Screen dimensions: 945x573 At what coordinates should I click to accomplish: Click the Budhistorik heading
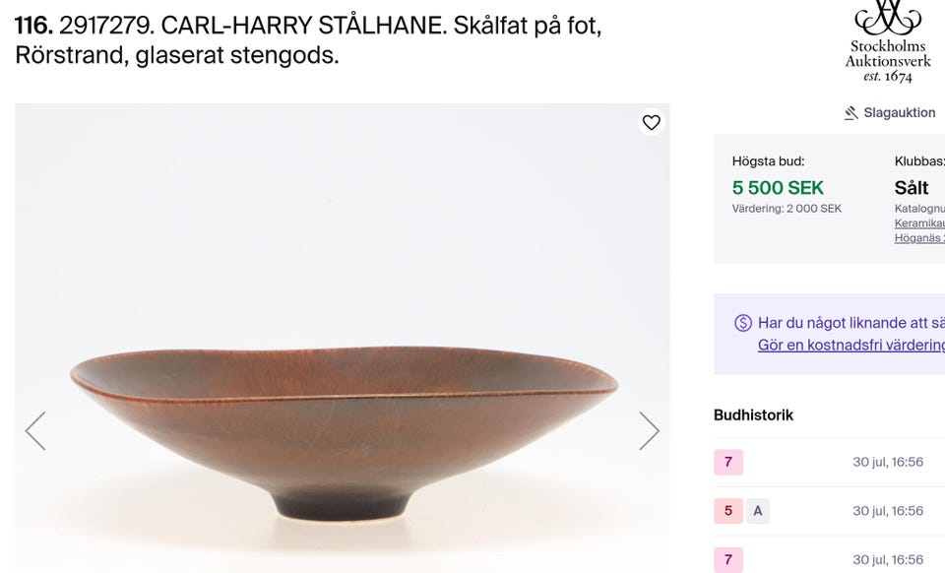754,414
